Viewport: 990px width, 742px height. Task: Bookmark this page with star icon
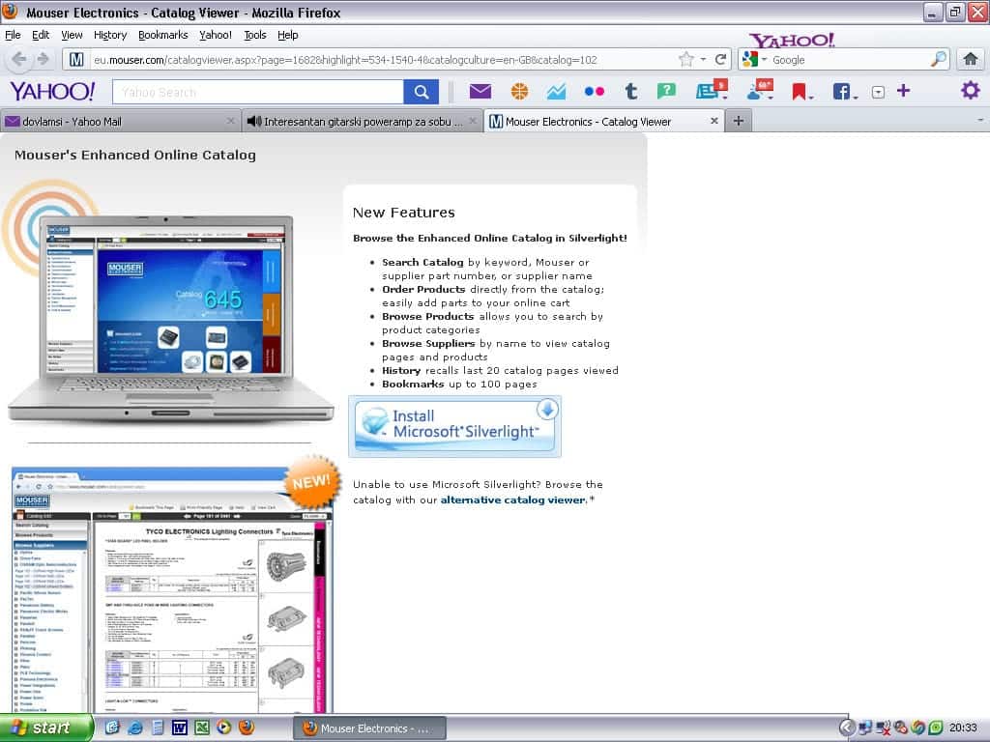(x=686, y=59)
